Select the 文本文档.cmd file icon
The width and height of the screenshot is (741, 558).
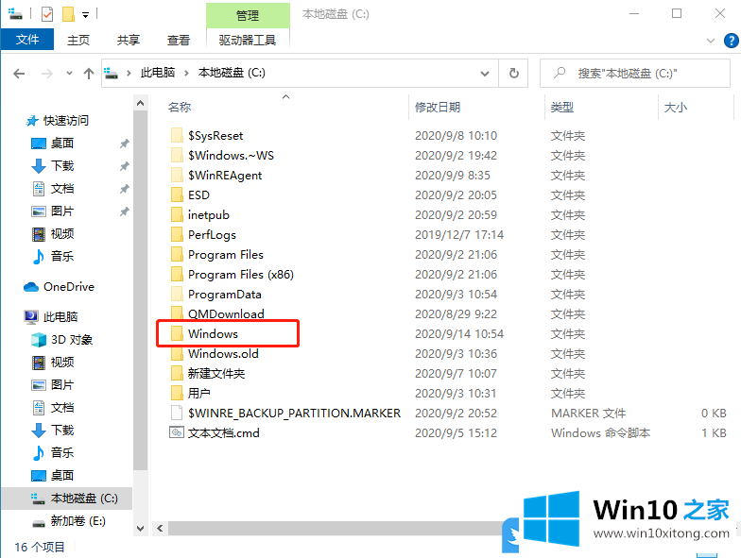coord(176,432)
